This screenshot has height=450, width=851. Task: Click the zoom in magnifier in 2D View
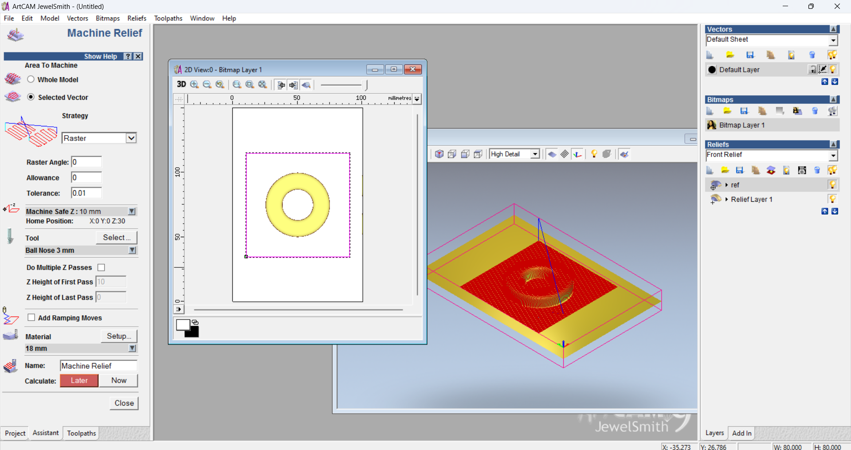pos(194,84)
